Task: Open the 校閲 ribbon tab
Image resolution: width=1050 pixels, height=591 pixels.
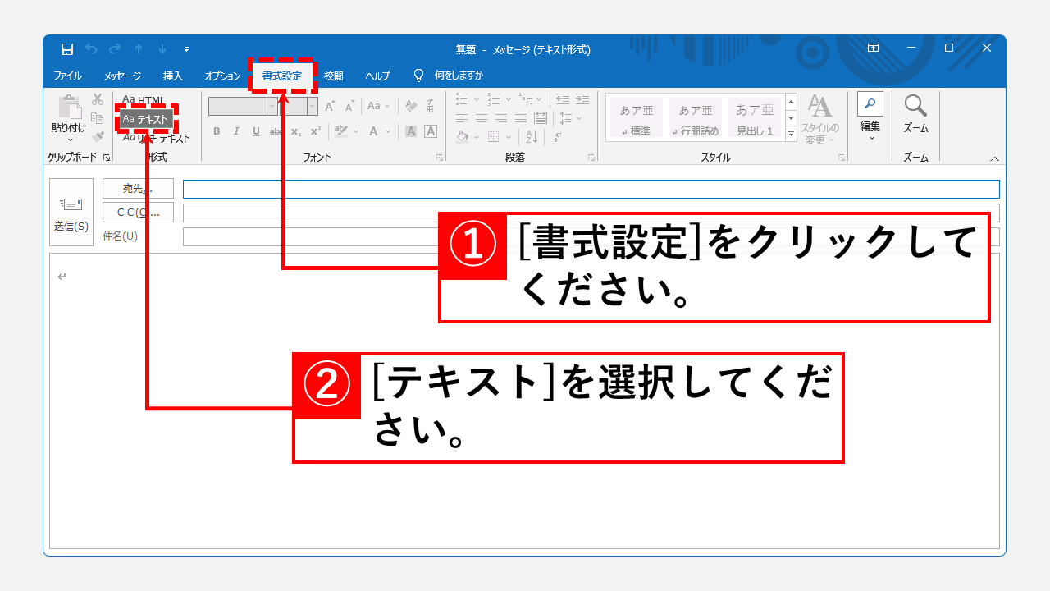Action: [332, 75]
